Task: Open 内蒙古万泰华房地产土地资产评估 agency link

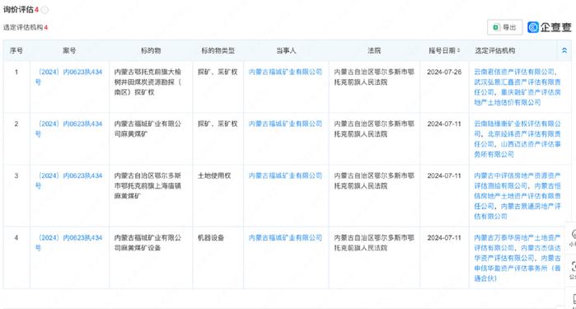Action: point(517,242)
